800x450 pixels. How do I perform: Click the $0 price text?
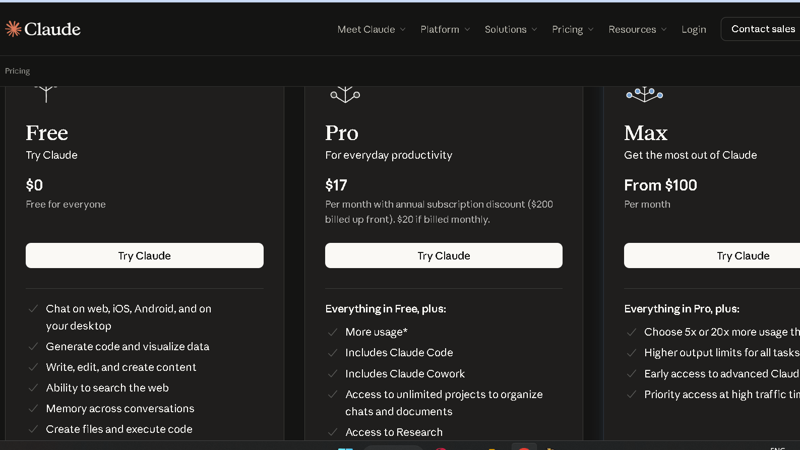[x=34, y=185]
